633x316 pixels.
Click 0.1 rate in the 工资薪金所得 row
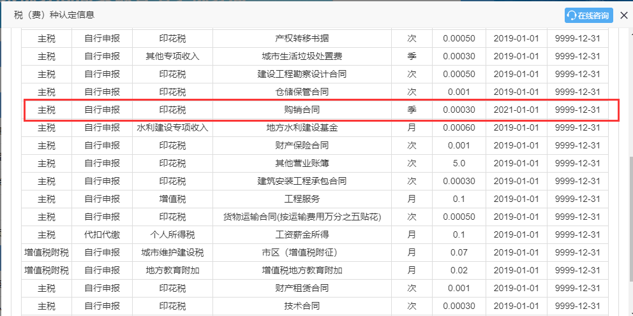click(459, 234)
